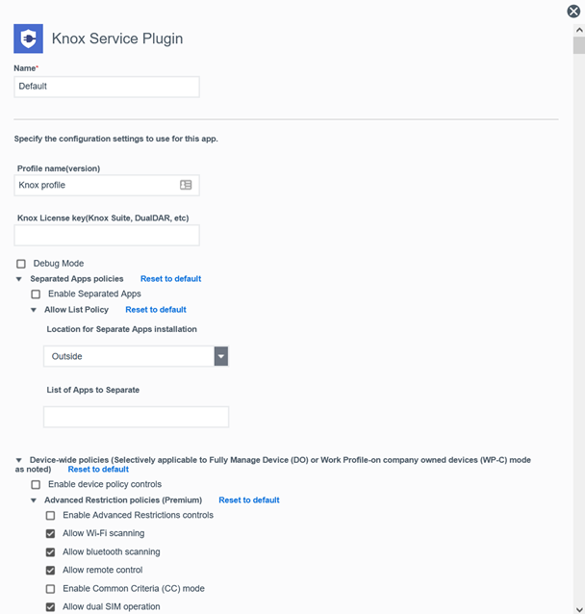Enable the Debug Mode checkbox
Image resolution: width=585 pixels, height=614 pixels.
coord(21,264)
